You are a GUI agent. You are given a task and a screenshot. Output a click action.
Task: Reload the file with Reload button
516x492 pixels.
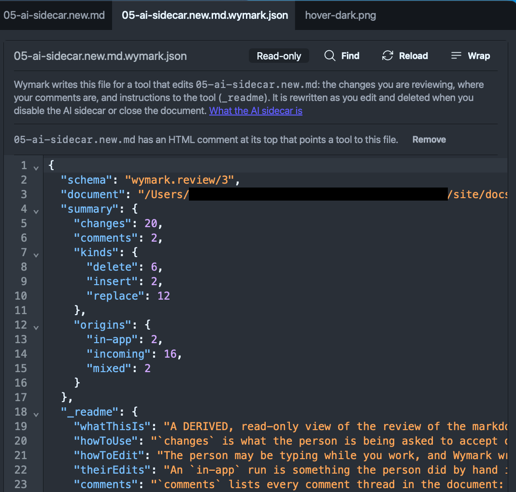pos(405,56)
